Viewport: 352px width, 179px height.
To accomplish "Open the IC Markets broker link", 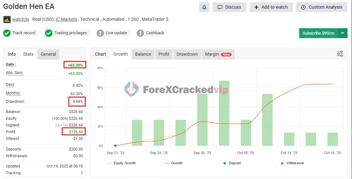I will [66, 19].
